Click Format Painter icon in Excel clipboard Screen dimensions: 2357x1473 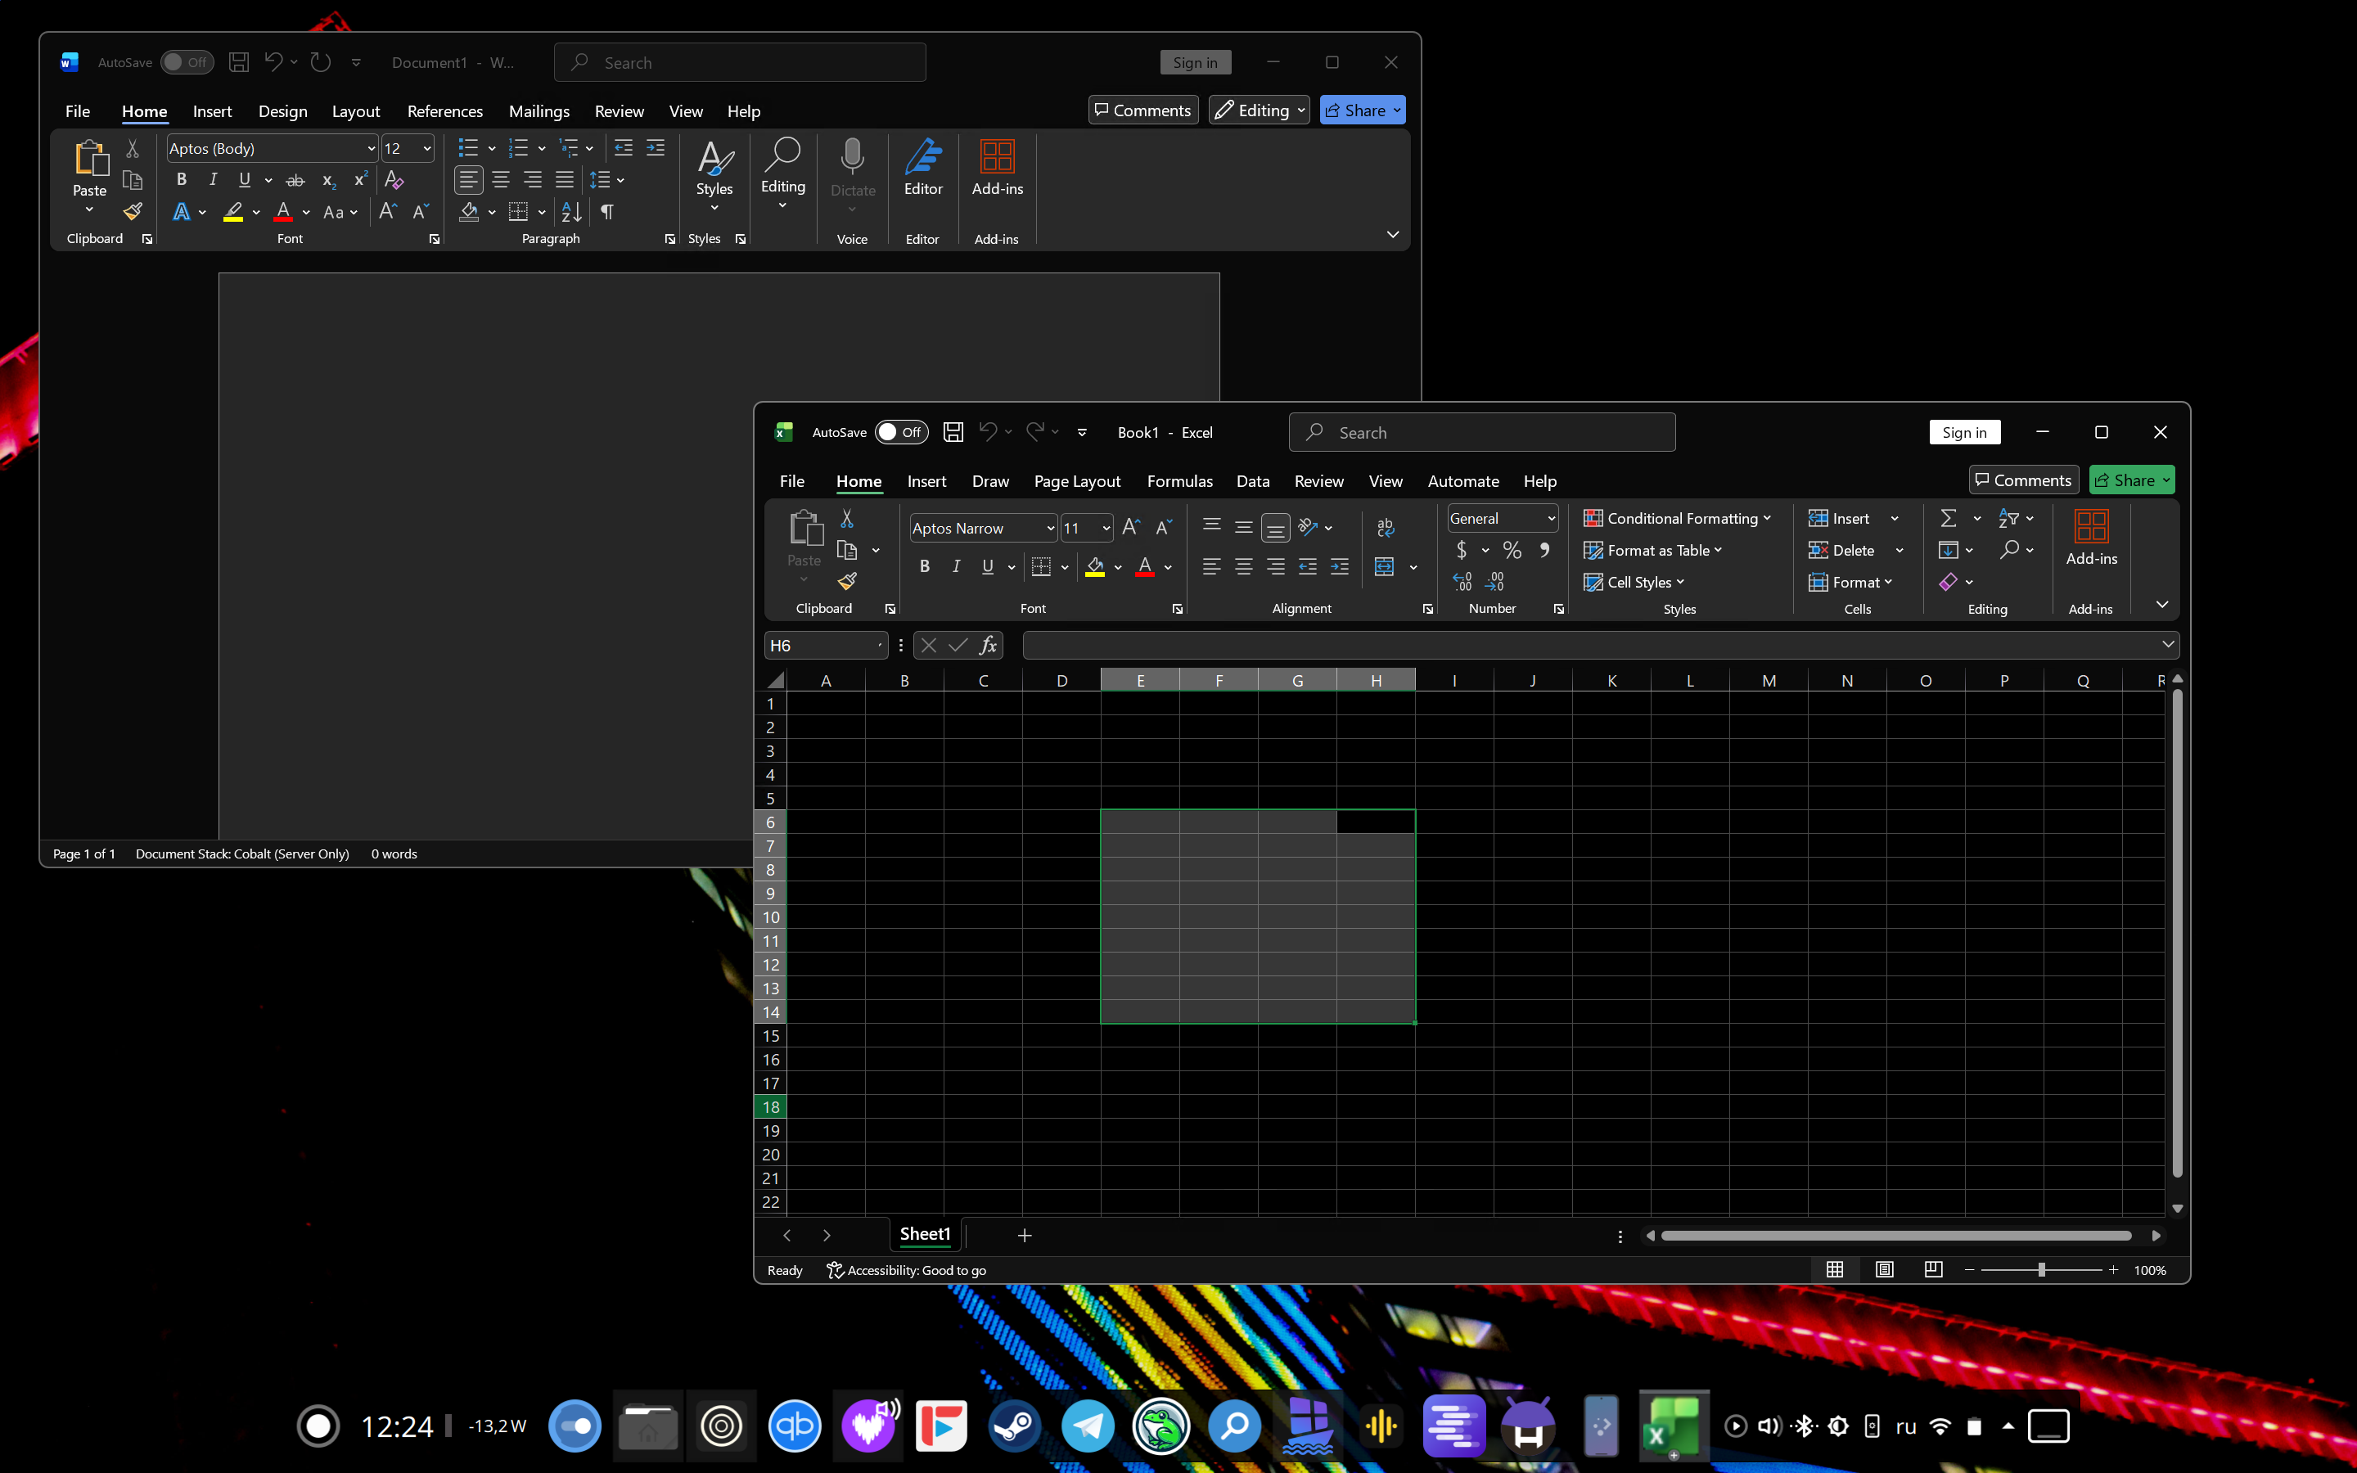pyautogui.click(x=846, y=582)
